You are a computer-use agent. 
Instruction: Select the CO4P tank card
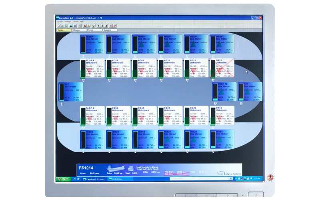pos(144,68)
